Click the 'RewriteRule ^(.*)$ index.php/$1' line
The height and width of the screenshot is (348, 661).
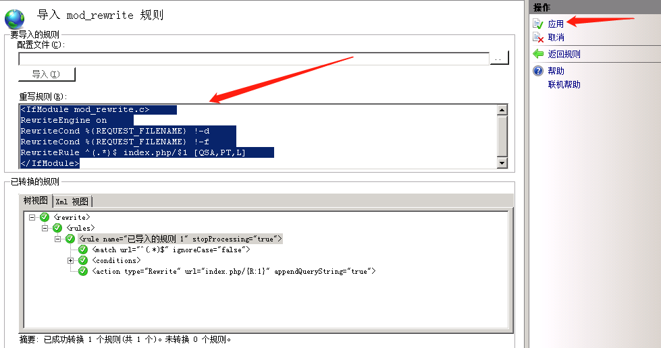pyautogui.click(x=133, y=152)
